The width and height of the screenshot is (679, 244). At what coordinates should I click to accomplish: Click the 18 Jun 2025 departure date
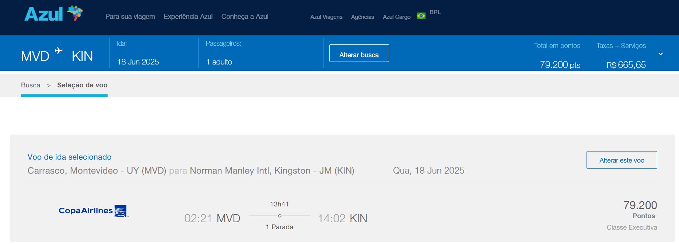click(x=138, y=62)
